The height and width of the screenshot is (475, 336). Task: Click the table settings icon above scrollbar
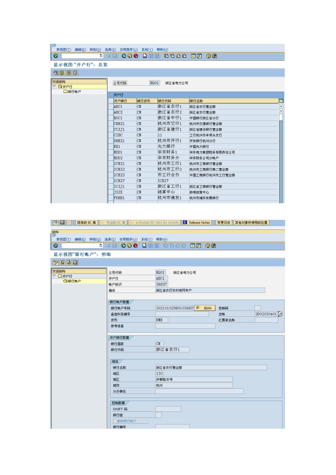[x=281, y=101]
